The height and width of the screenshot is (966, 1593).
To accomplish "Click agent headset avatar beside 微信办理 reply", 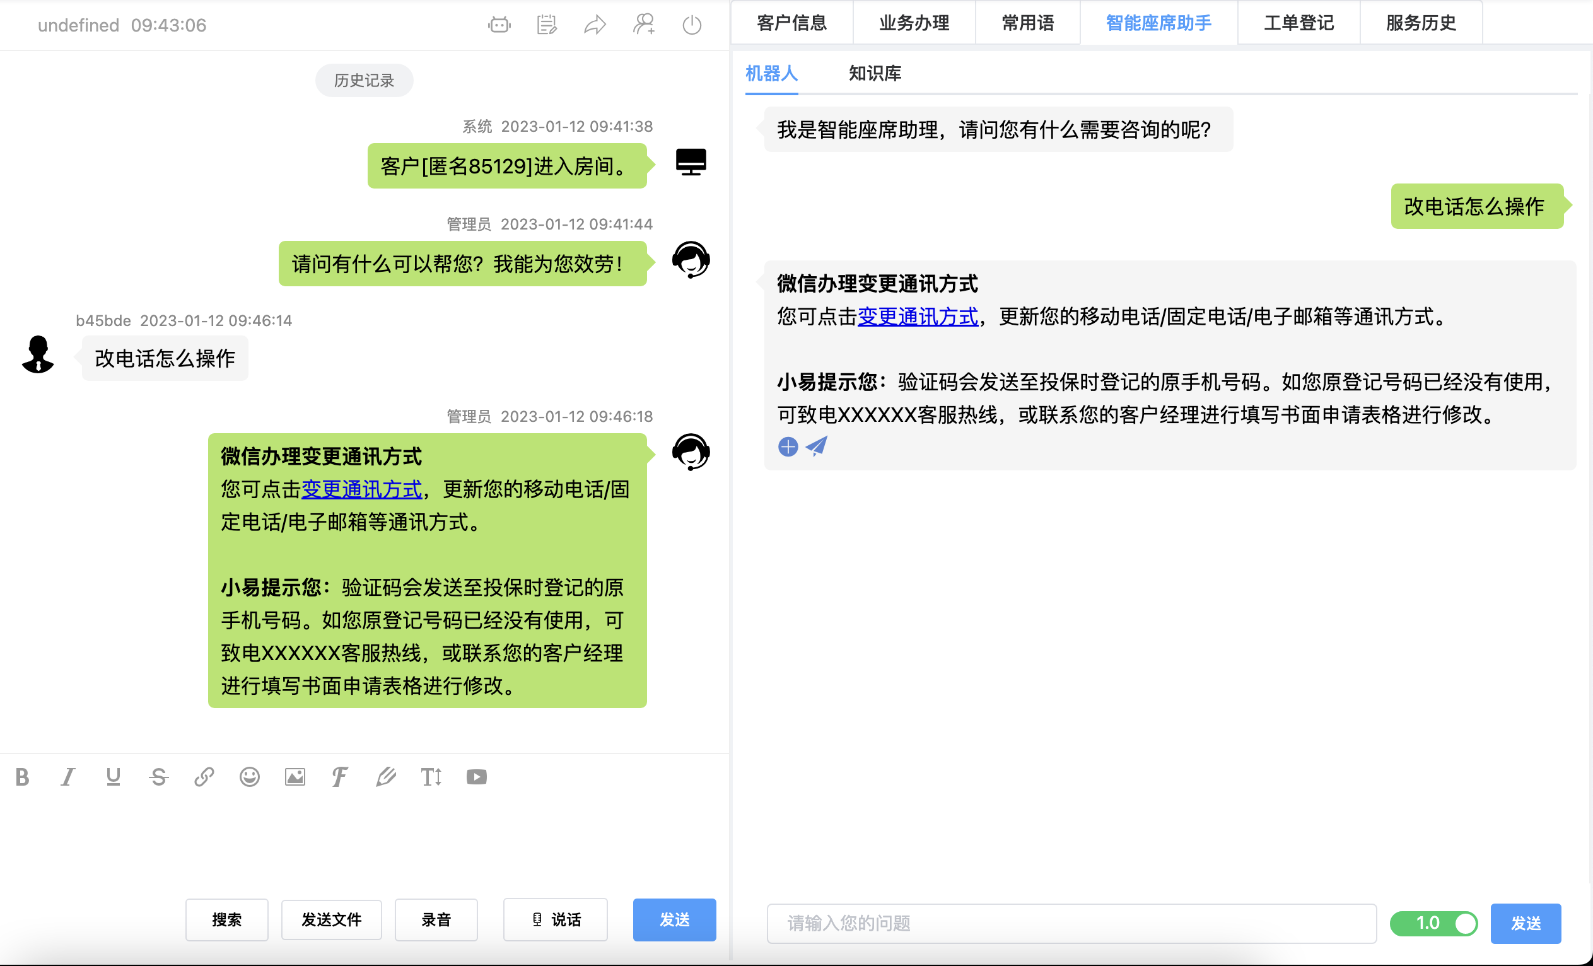I will pos(691,452).
